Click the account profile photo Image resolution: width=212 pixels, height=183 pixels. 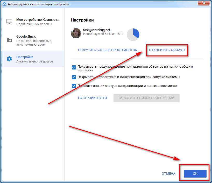pyautogui.click(x=76, y=33)
